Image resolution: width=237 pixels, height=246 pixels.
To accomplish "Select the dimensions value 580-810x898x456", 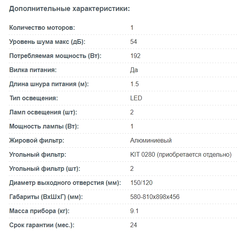I will (155, 197).
